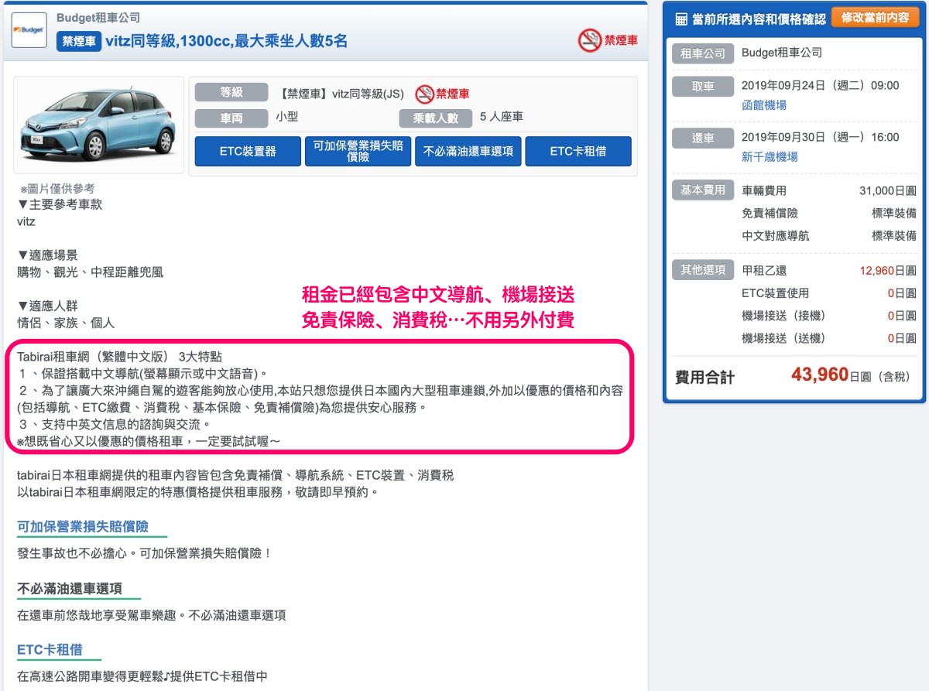929x691 pixels.
Task: Click the 基本費用 label
Action: (x=703, y=190)
